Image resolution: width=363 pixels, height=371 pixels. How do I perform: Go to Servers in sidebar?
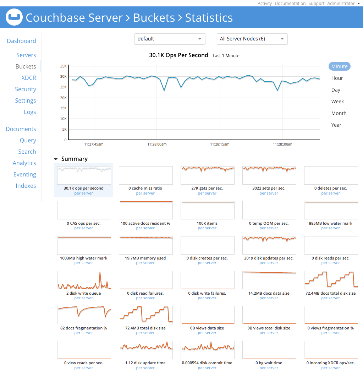(26, 55)
